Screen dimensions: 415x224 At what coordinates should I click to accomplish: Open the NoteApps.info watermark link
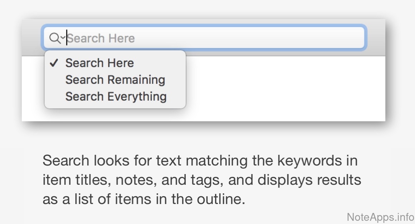(380, 217)
